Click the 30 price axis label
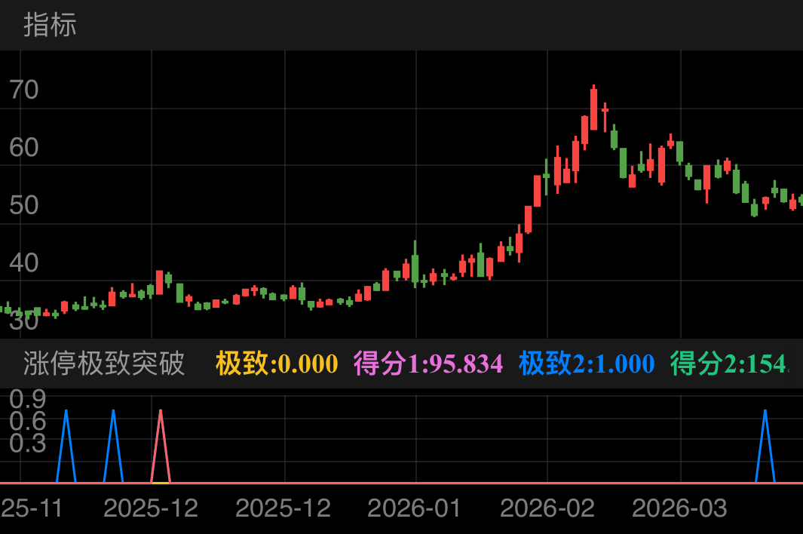This screenshot has width=803, height=534. (x=23, y=321)
